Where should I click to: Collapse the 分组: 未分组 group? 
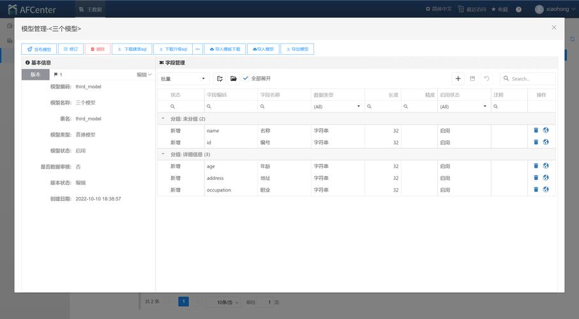coord(163,119)
